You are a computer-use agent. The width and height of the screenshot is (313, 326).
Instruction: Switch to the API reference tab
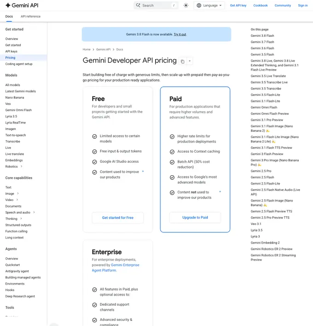coord(30,17)
